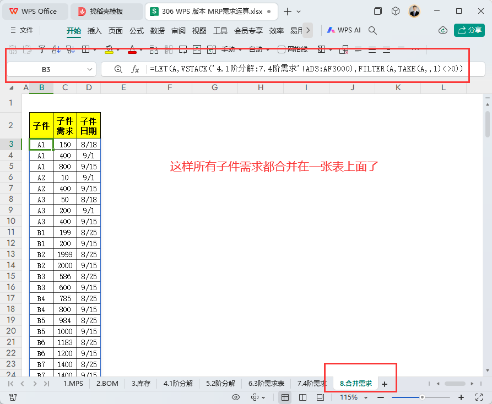The image size is (492, 404).
Task: Switch to the 找稻壳模板 tab
Action: pyautogui.click(x=106, y=12)
